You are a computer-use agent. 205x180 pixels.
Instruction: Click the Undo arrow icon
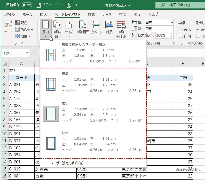point(46,5)
